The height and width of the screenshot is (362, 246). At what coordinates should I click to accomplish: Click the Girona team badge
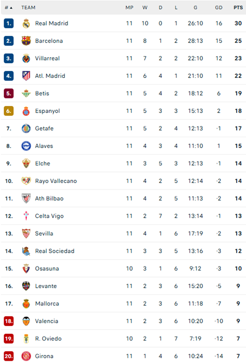click(25, 356)
